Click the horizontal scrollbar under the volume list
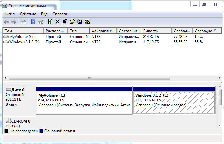This screenshot has height=144, width=224. (89, 78)
